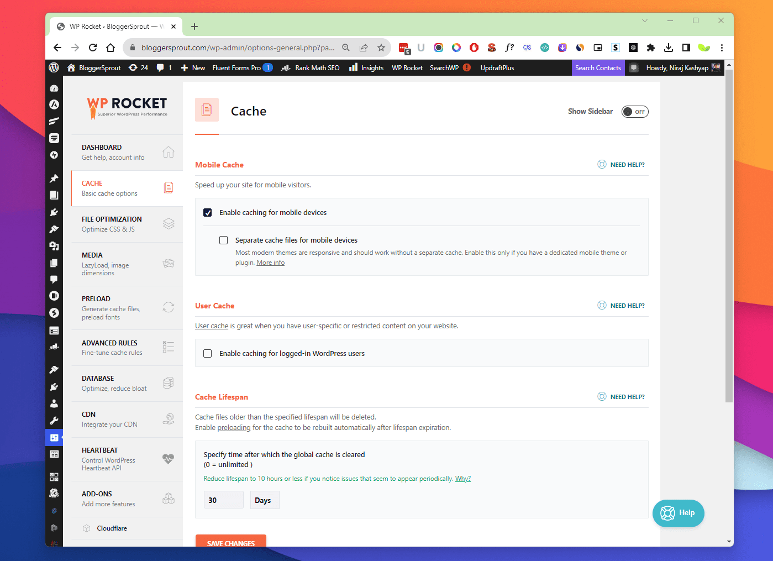This screenshot has width=773, height=561.
Task: Click the Media image icon in WP Rocket menu
Action: (169, 264)
